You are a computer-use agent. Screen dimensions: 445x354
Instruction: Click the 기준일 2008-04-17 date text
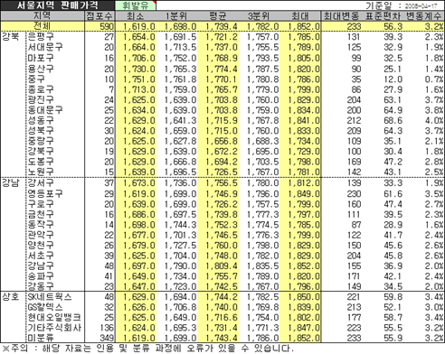point(401,5)
